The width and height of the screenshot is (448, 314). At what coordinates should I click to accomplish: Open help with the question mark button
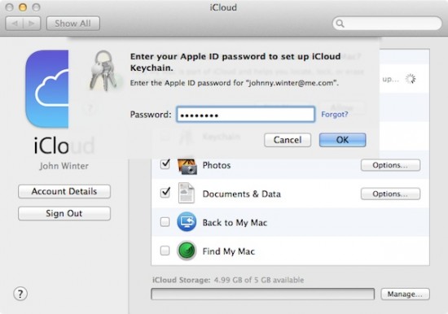[x=20, y=294]
